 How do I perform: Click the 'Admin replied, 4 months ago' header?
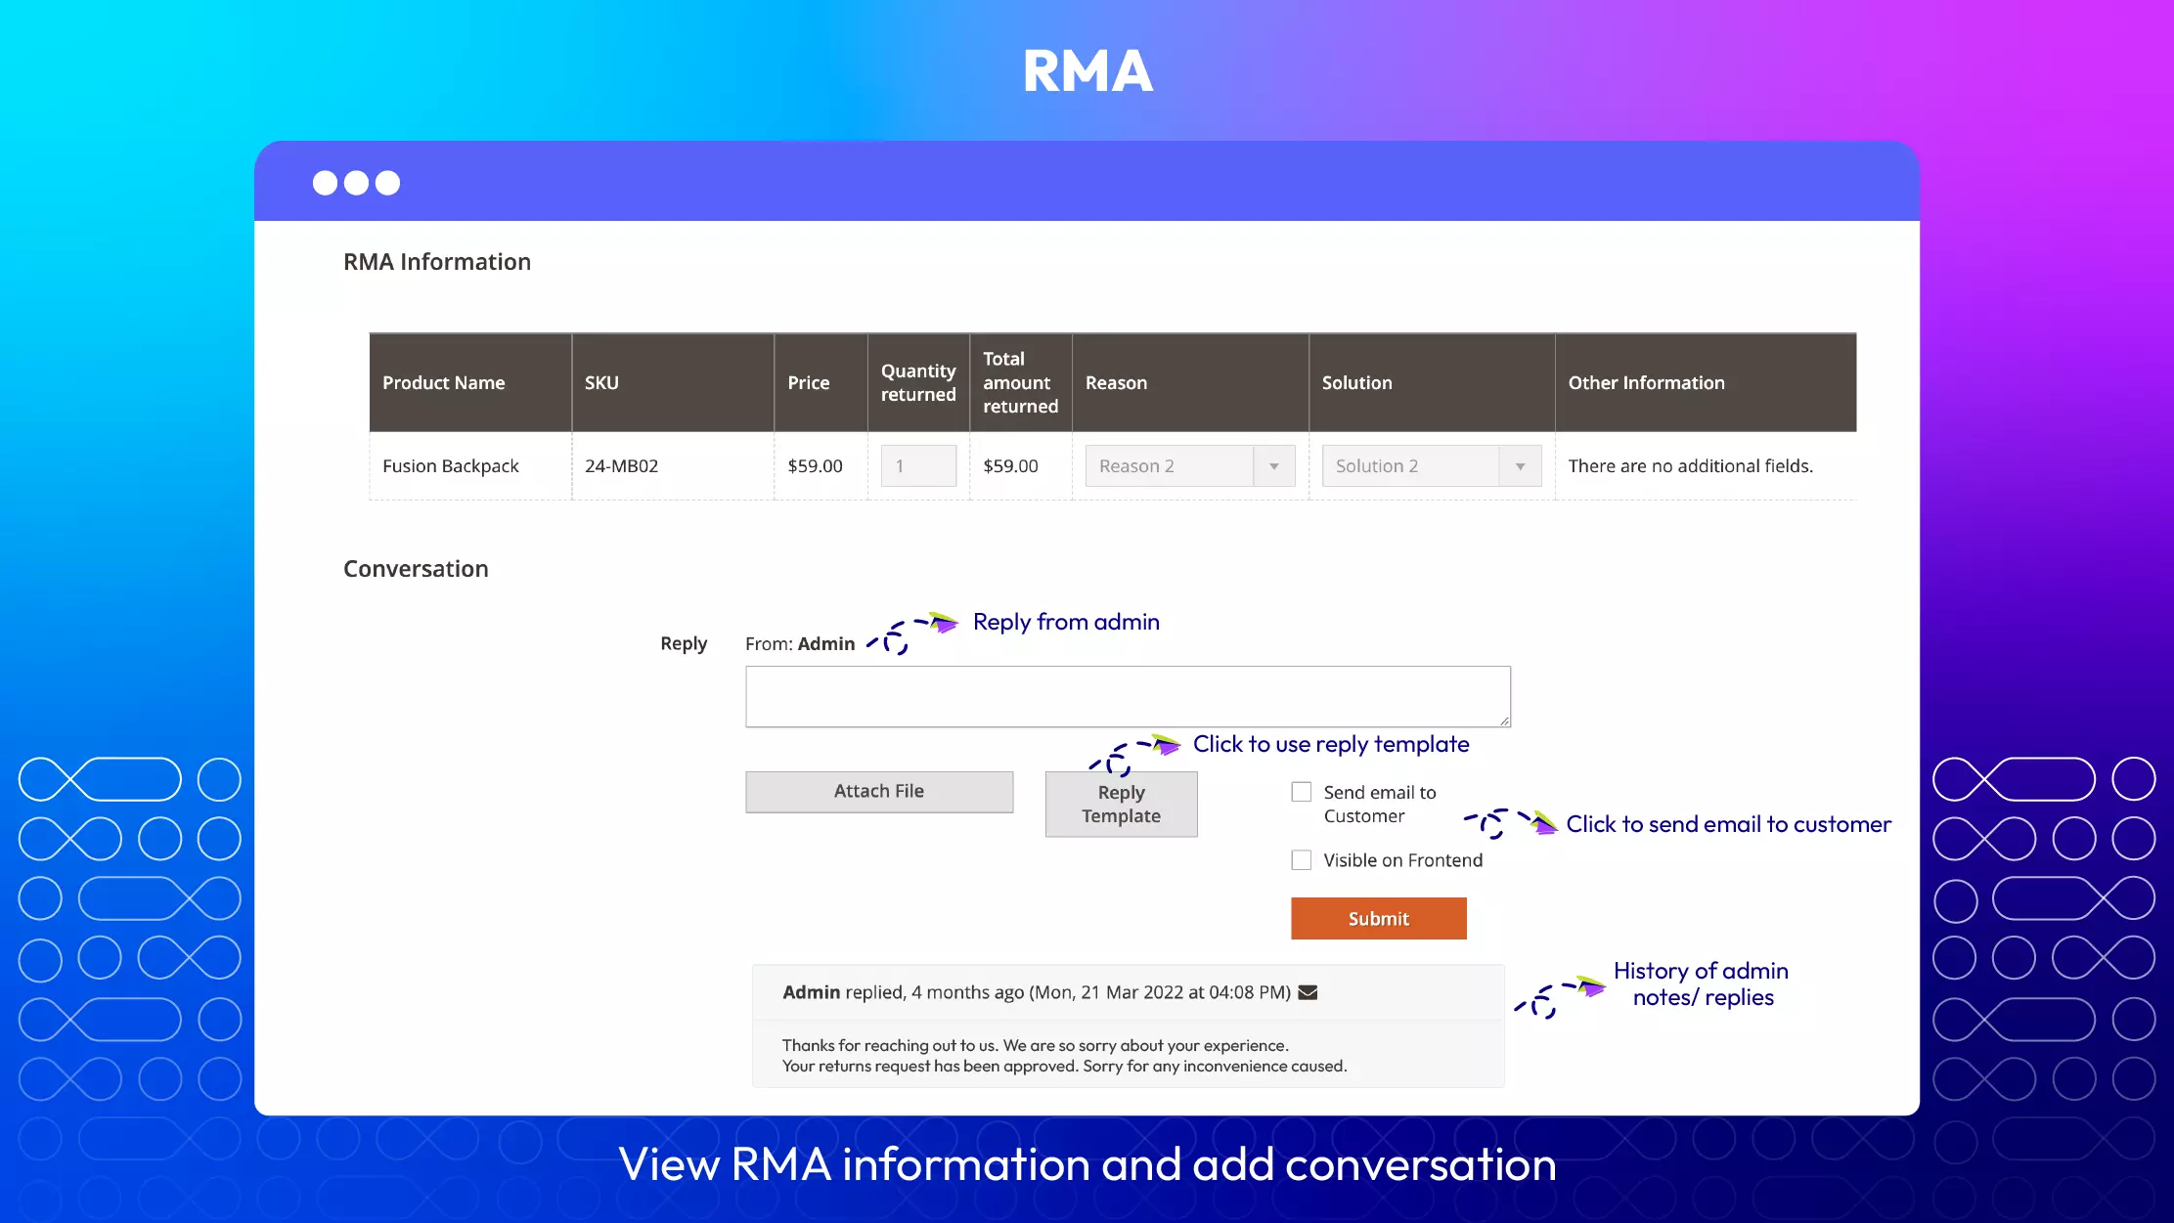click(1037, 992)
